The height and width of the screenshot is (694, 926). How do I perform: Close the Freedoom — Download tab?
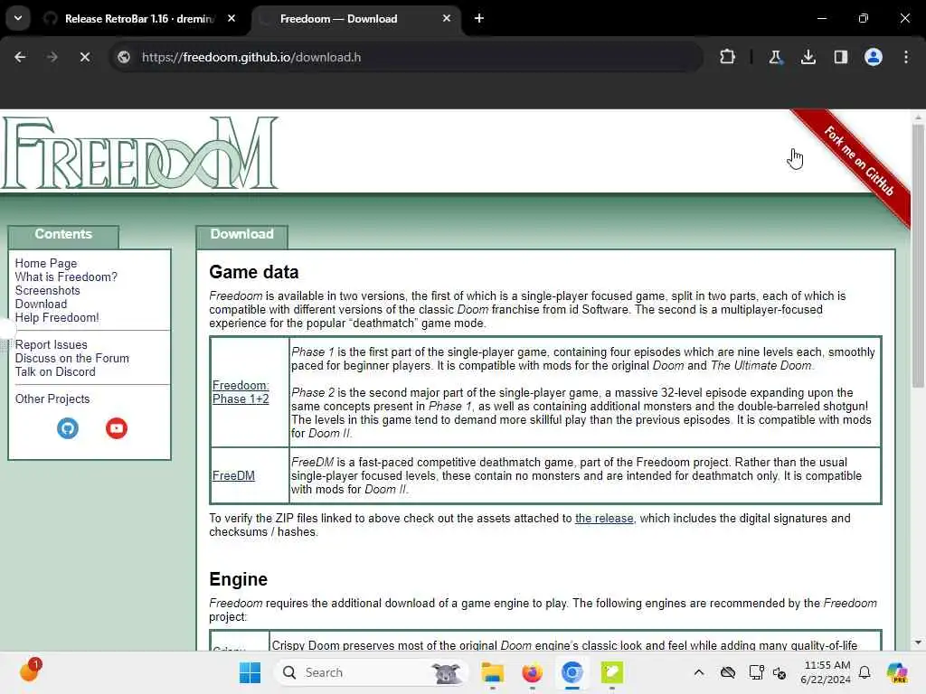click(447, 18)
